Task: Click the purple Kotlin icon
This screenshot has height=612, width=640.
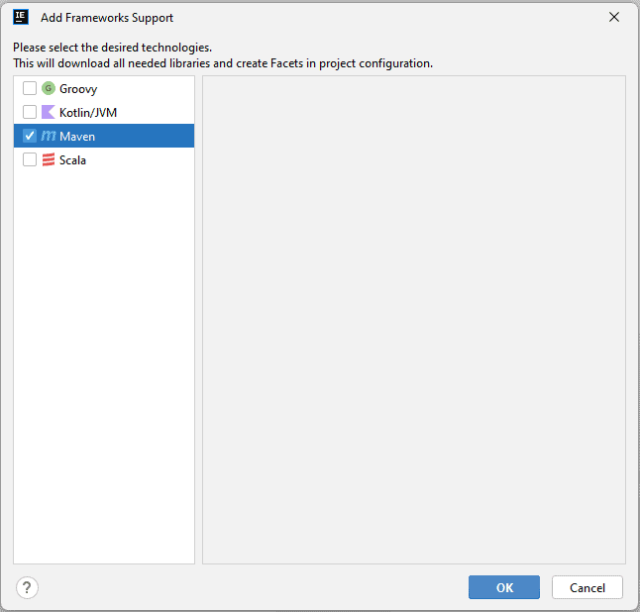Action: point(49,112)
